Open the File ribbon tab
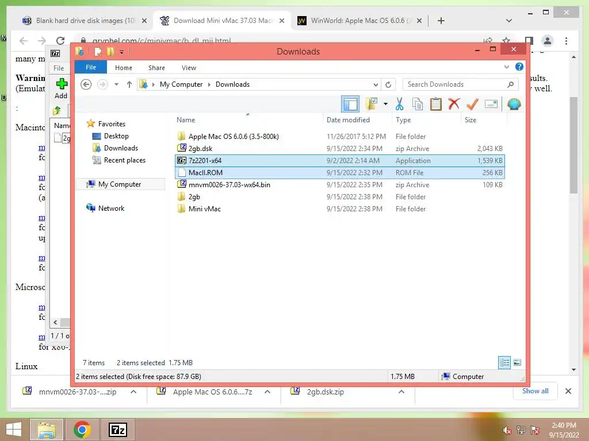This screenshot has width=589, height=441. click(x=91, y=68)
